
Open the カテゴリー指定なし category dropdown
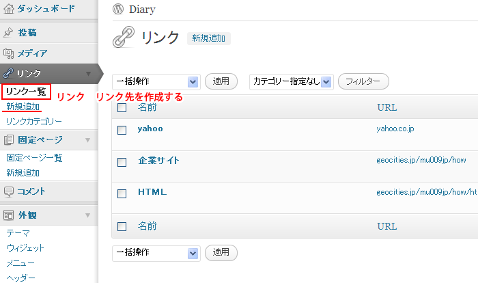click(291, 81)
